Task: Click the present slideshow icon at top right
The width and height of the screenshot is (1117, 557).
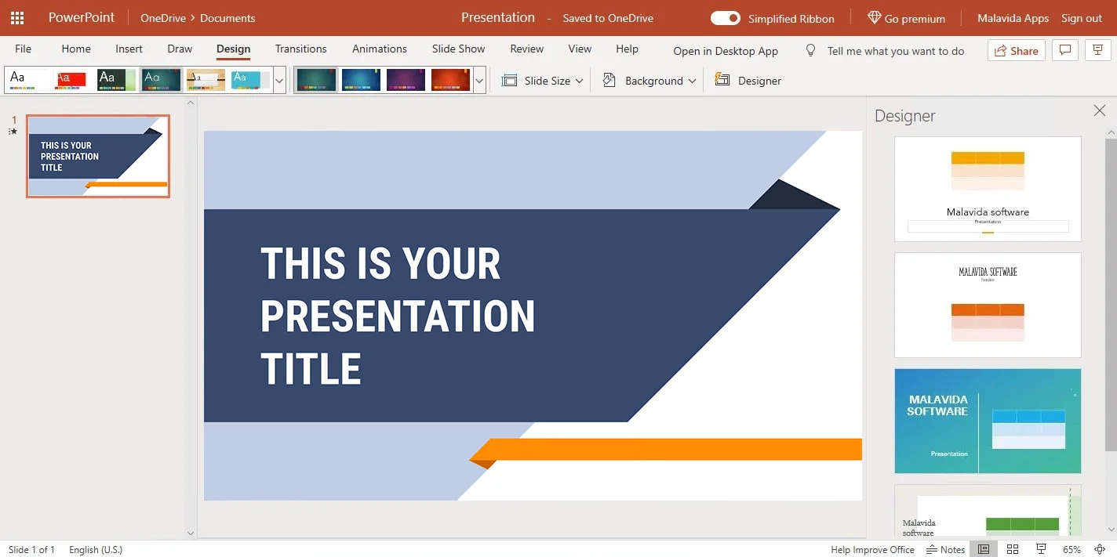Action: click(x=1097, y=50)
